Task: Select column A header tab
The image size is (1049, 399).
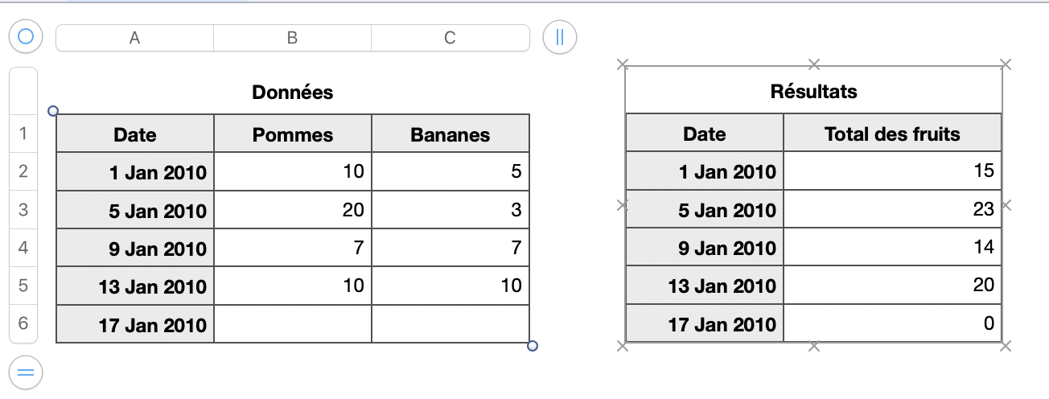Action: pos(134,38)
